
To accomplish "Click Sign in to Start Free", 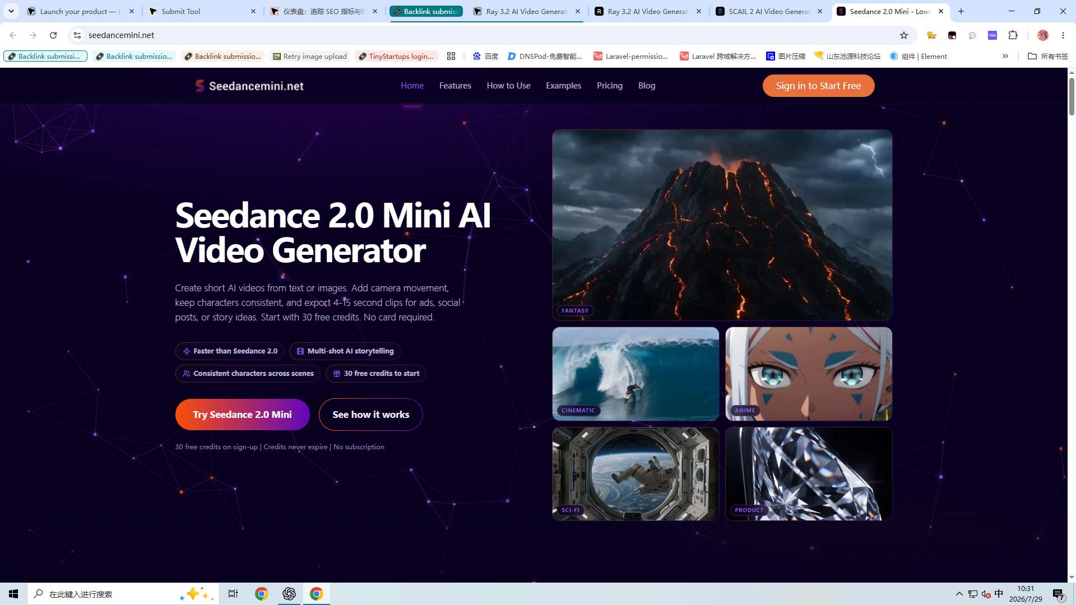I will pos(818,86).
